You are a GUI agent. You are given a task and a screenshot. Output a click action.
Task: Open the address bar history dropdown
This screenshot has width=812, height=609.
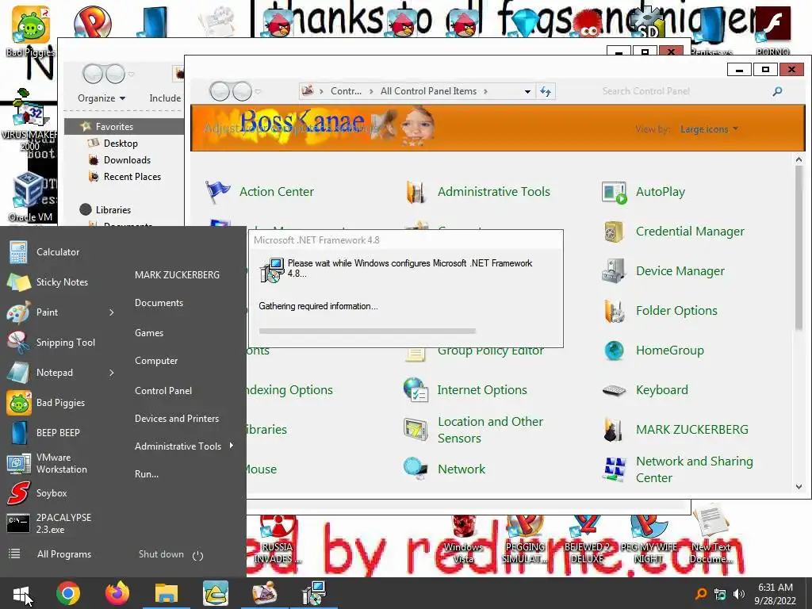click(x=527, y=92)
